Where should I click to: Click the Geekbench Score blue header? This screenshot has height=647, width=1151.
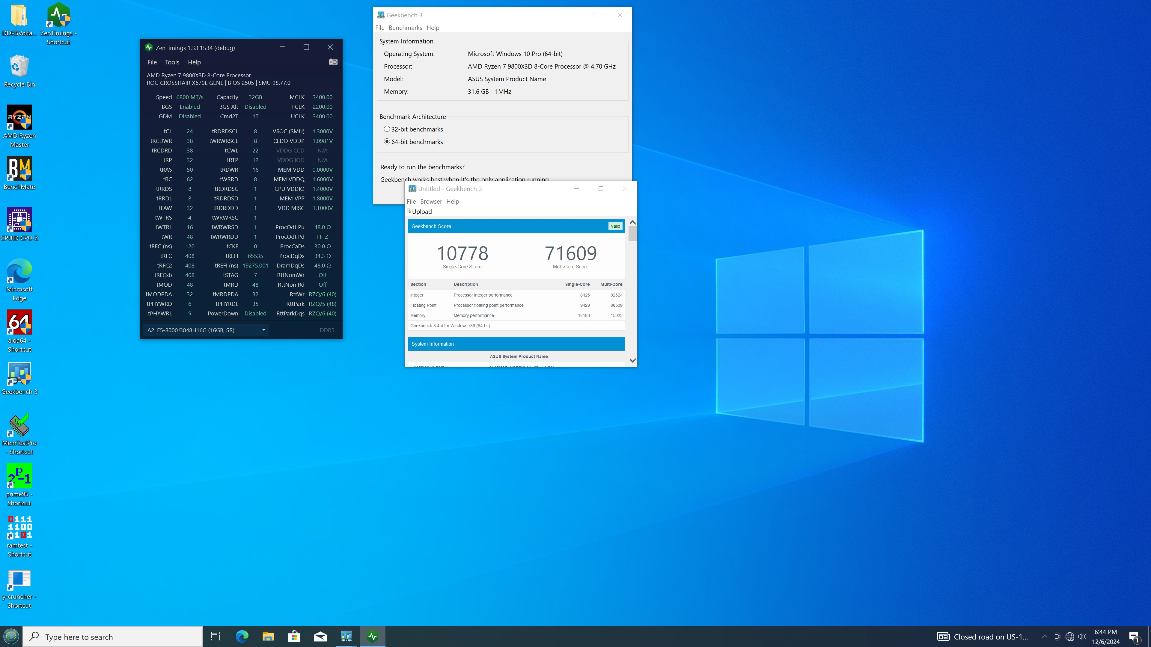coord(516,226)
